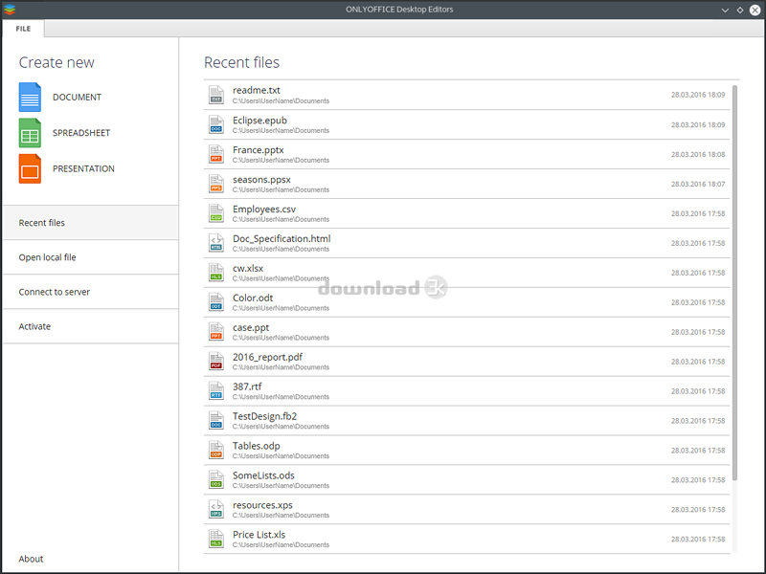Click the file icon beside TestDesign.fb2
Viewport: 766px width, 574px height.
pyautogui.click(x=216, y=421)
